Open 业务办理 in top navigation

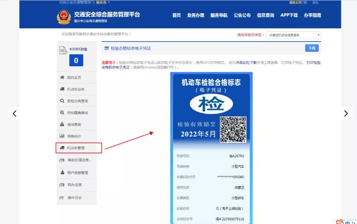click(195, 15)
